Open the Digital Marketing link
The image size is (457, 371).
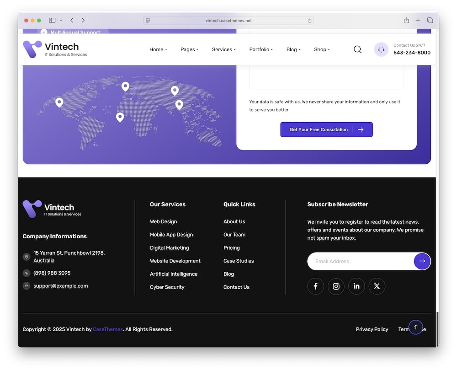tap(170, 248)
